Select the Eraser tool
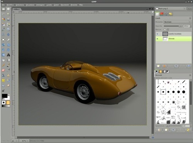This screenshot has height=143, width=193. [x=3, y=70]
